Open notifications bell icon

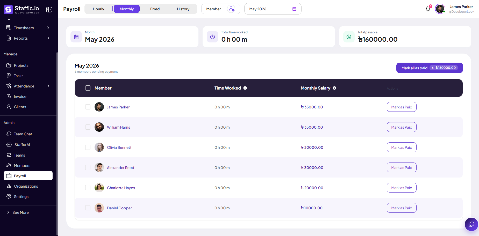tap(428, 9)
